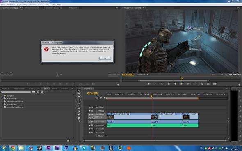Expand Videoüberblendungen folder

tap(2, 107)
